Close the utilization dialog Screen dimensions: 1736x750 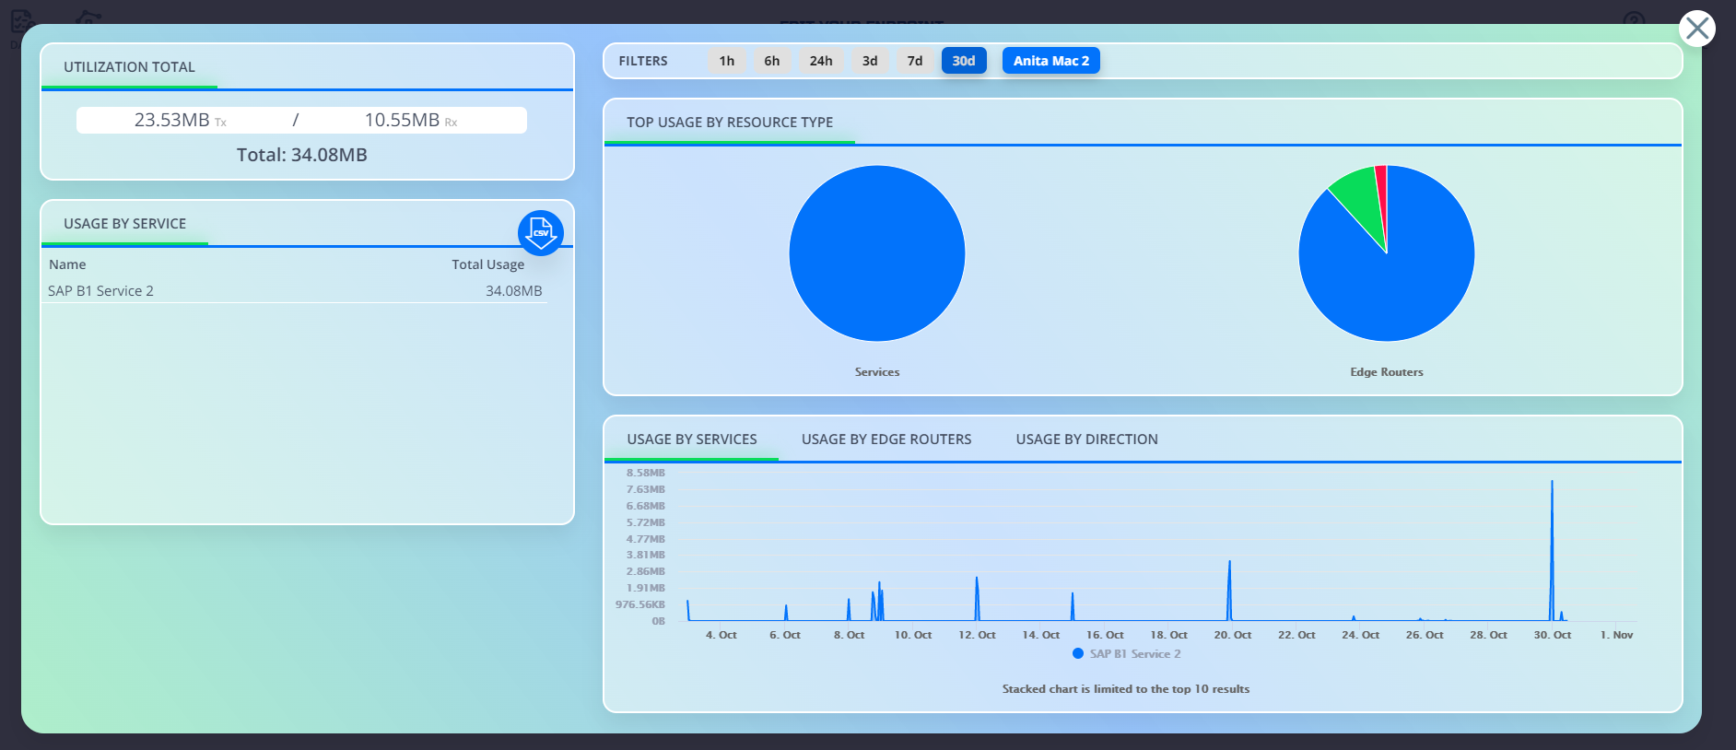coord(1696,29)
